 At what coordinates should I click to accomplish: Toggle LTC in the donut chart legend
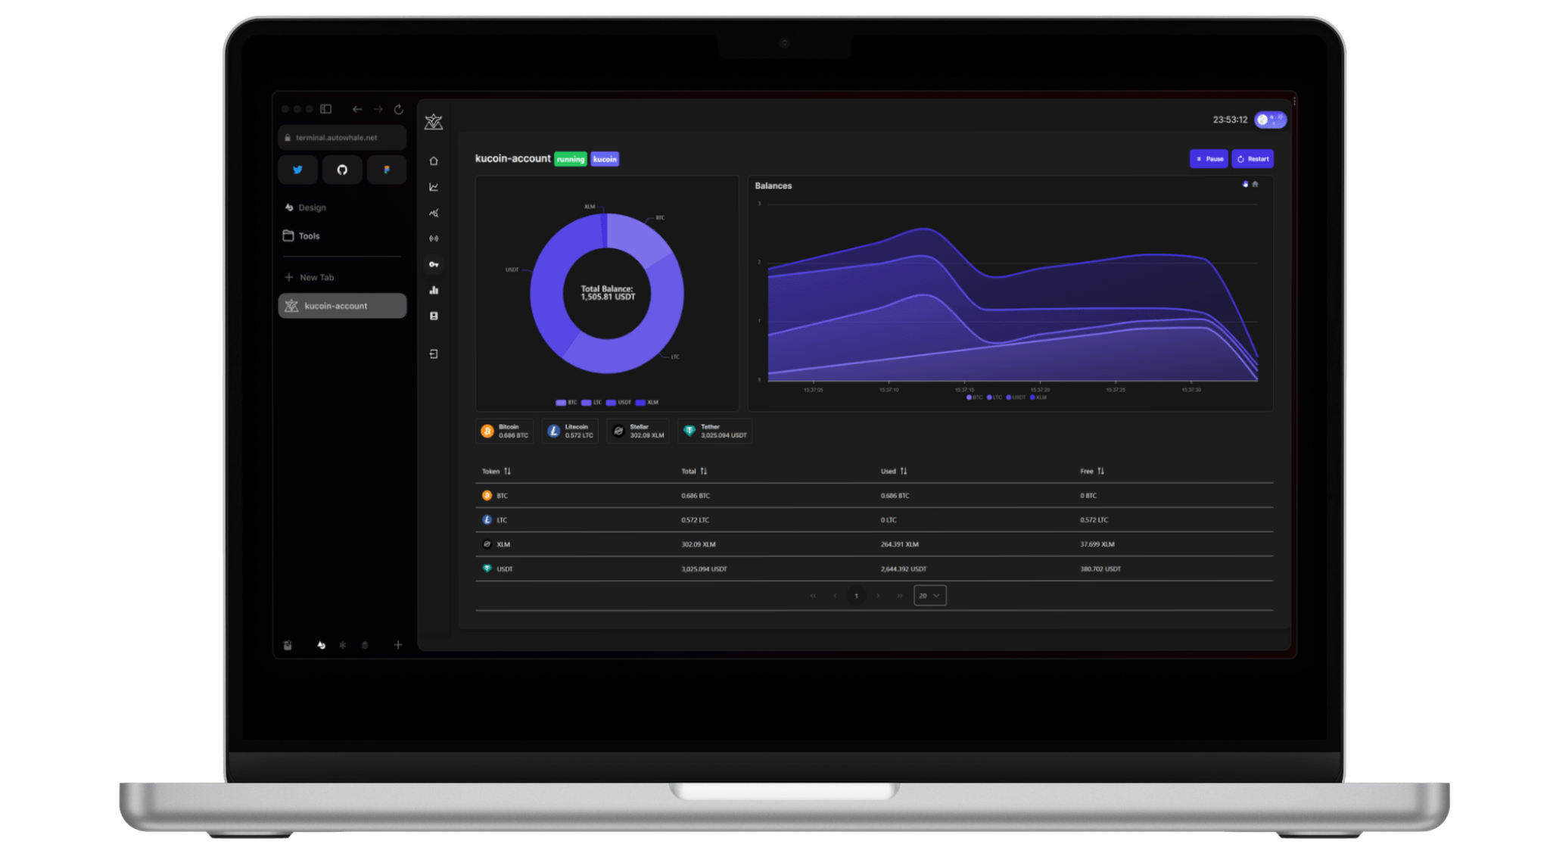[591, 403]
